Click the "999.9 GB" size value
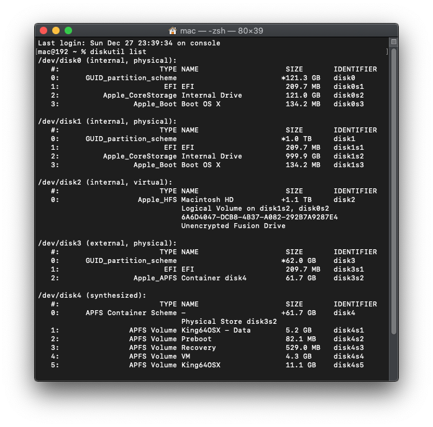Screen dimensions: 433x427 click(x=303, y=156)
